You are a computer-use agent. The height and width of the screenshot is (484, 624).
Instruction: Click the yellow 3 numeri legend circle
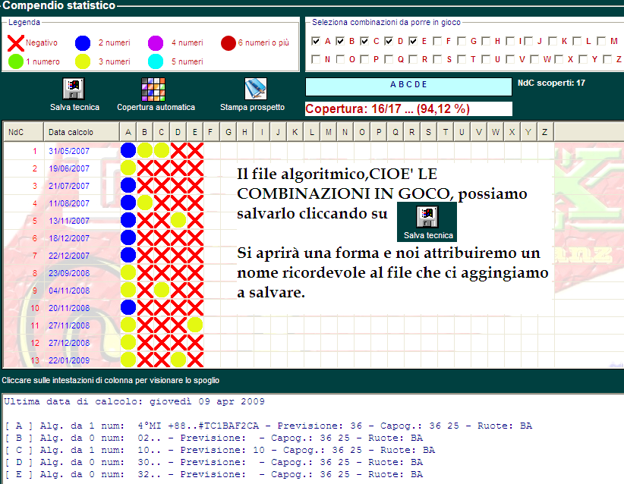pos(83,61)
